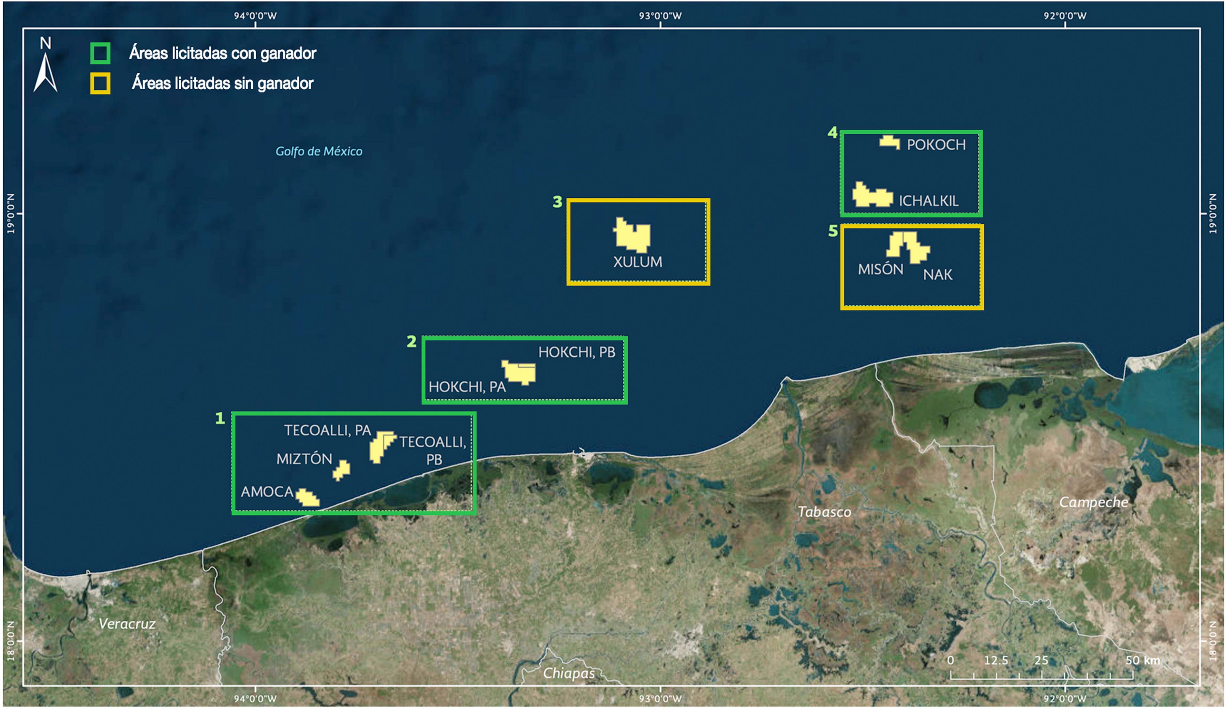
Task: Click the Campeche state label
Action: click(x=1093, y=502)
